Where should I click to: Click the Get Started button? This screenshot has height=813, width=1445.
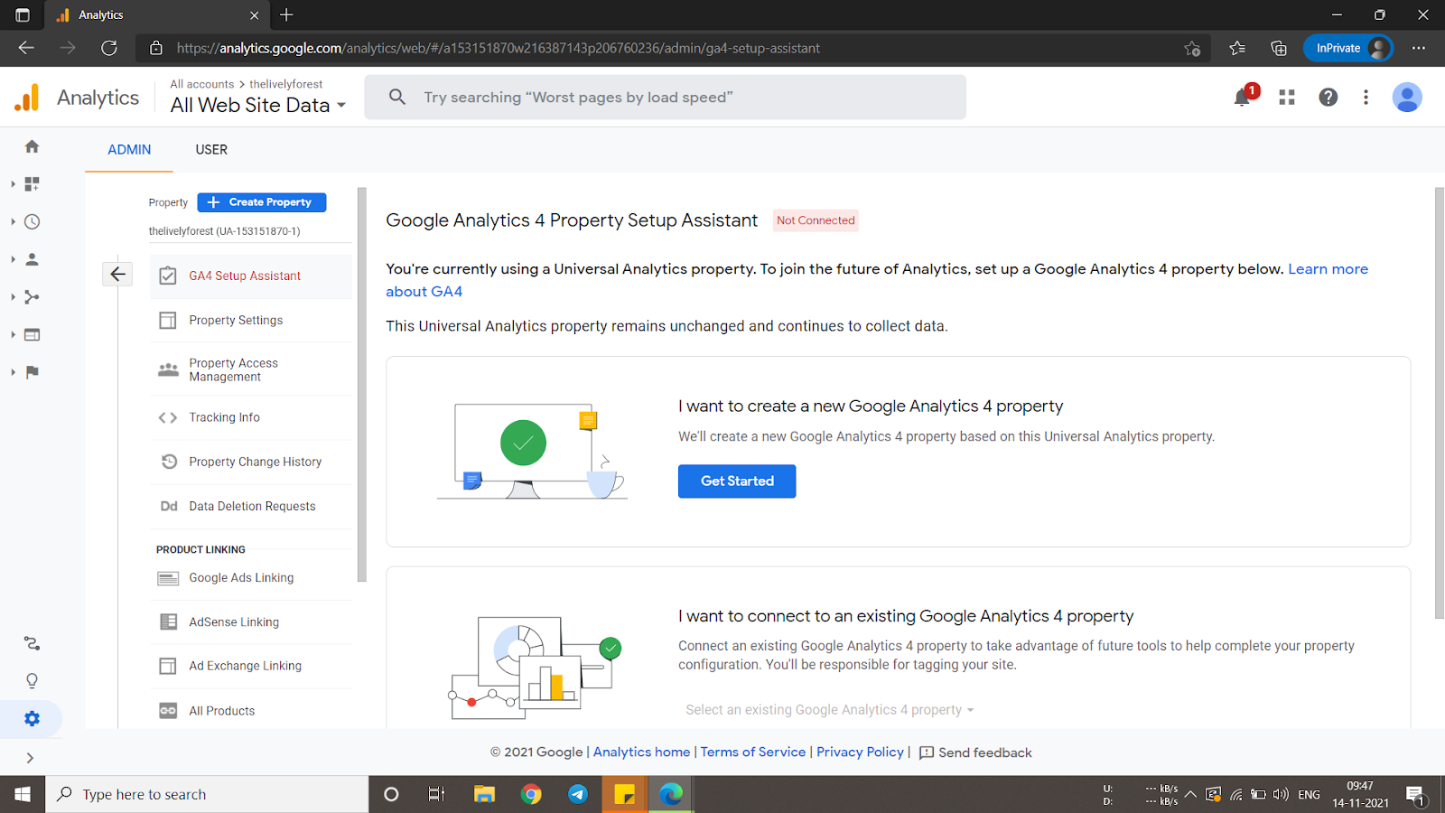pyautogui.click(x=737, y=481)
